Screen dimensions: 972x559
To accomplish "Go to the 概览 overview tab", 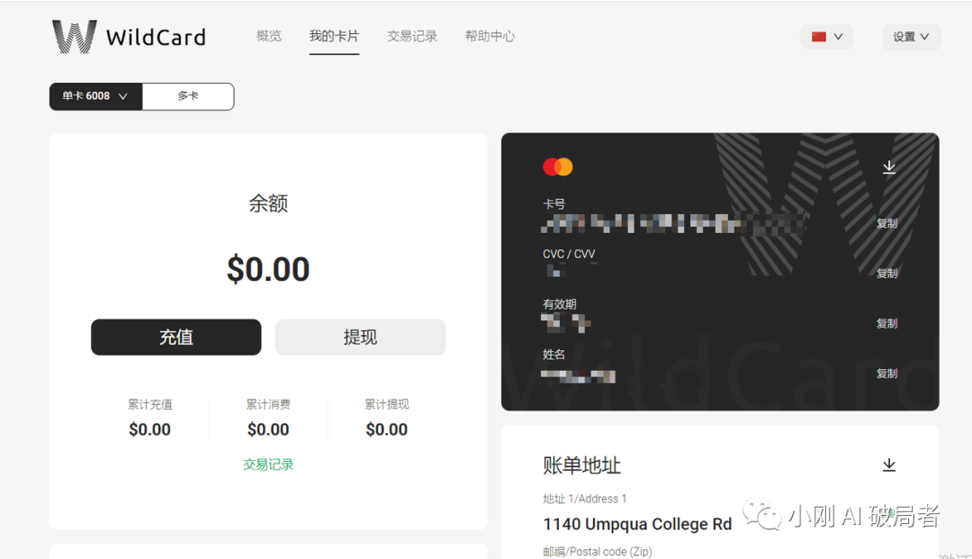I will coord(269,37).
